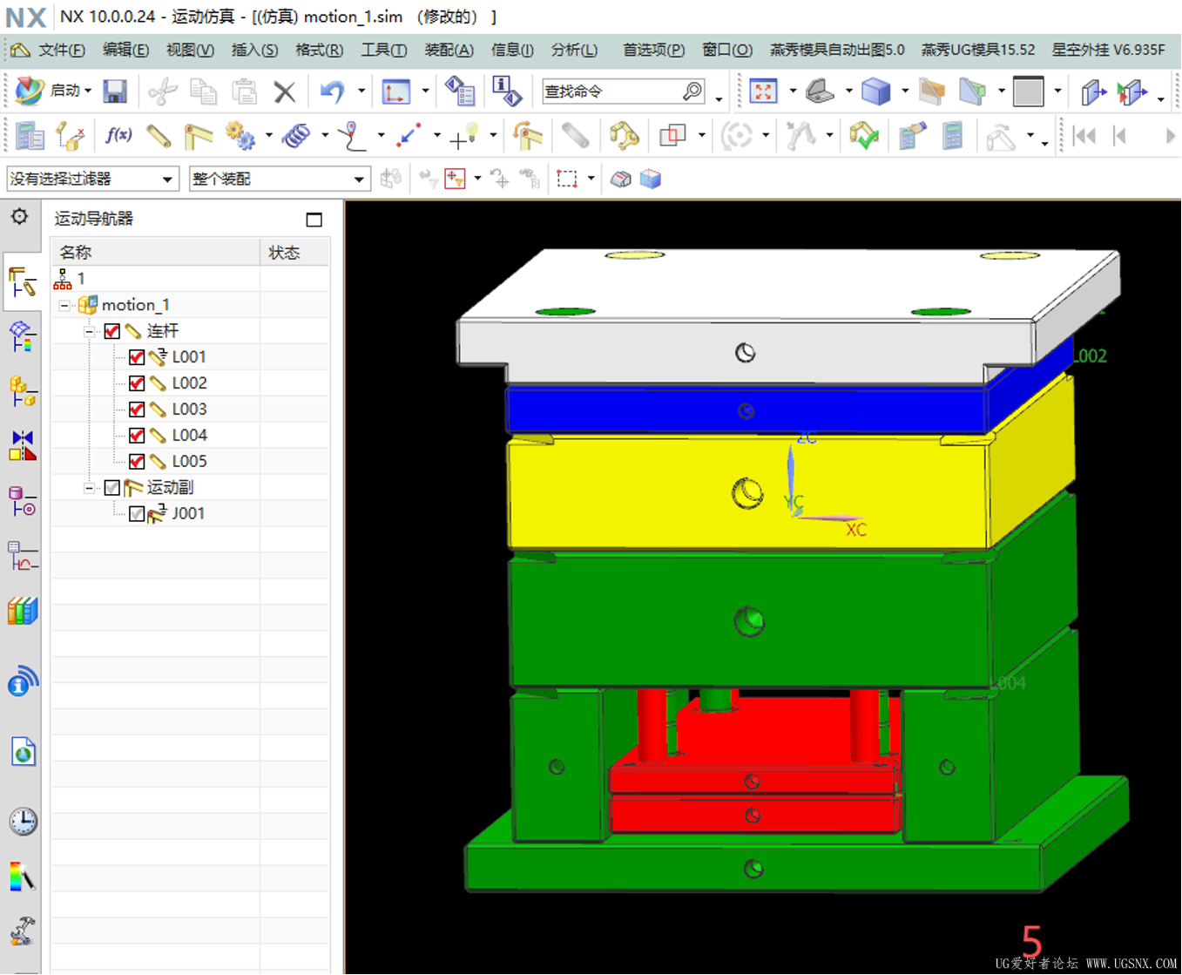Image resolution: width=1182 pixels, height=975 pixels.
Task: Select L005 in the motion navigator
Action: pos(189,461)
